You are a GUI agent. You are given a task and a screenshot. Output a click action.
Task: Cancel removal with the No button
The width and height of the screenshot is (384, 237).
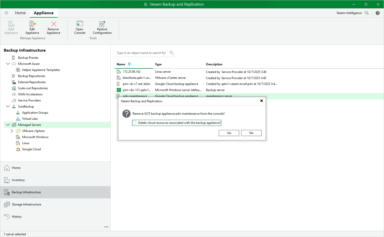pos(251,133)
